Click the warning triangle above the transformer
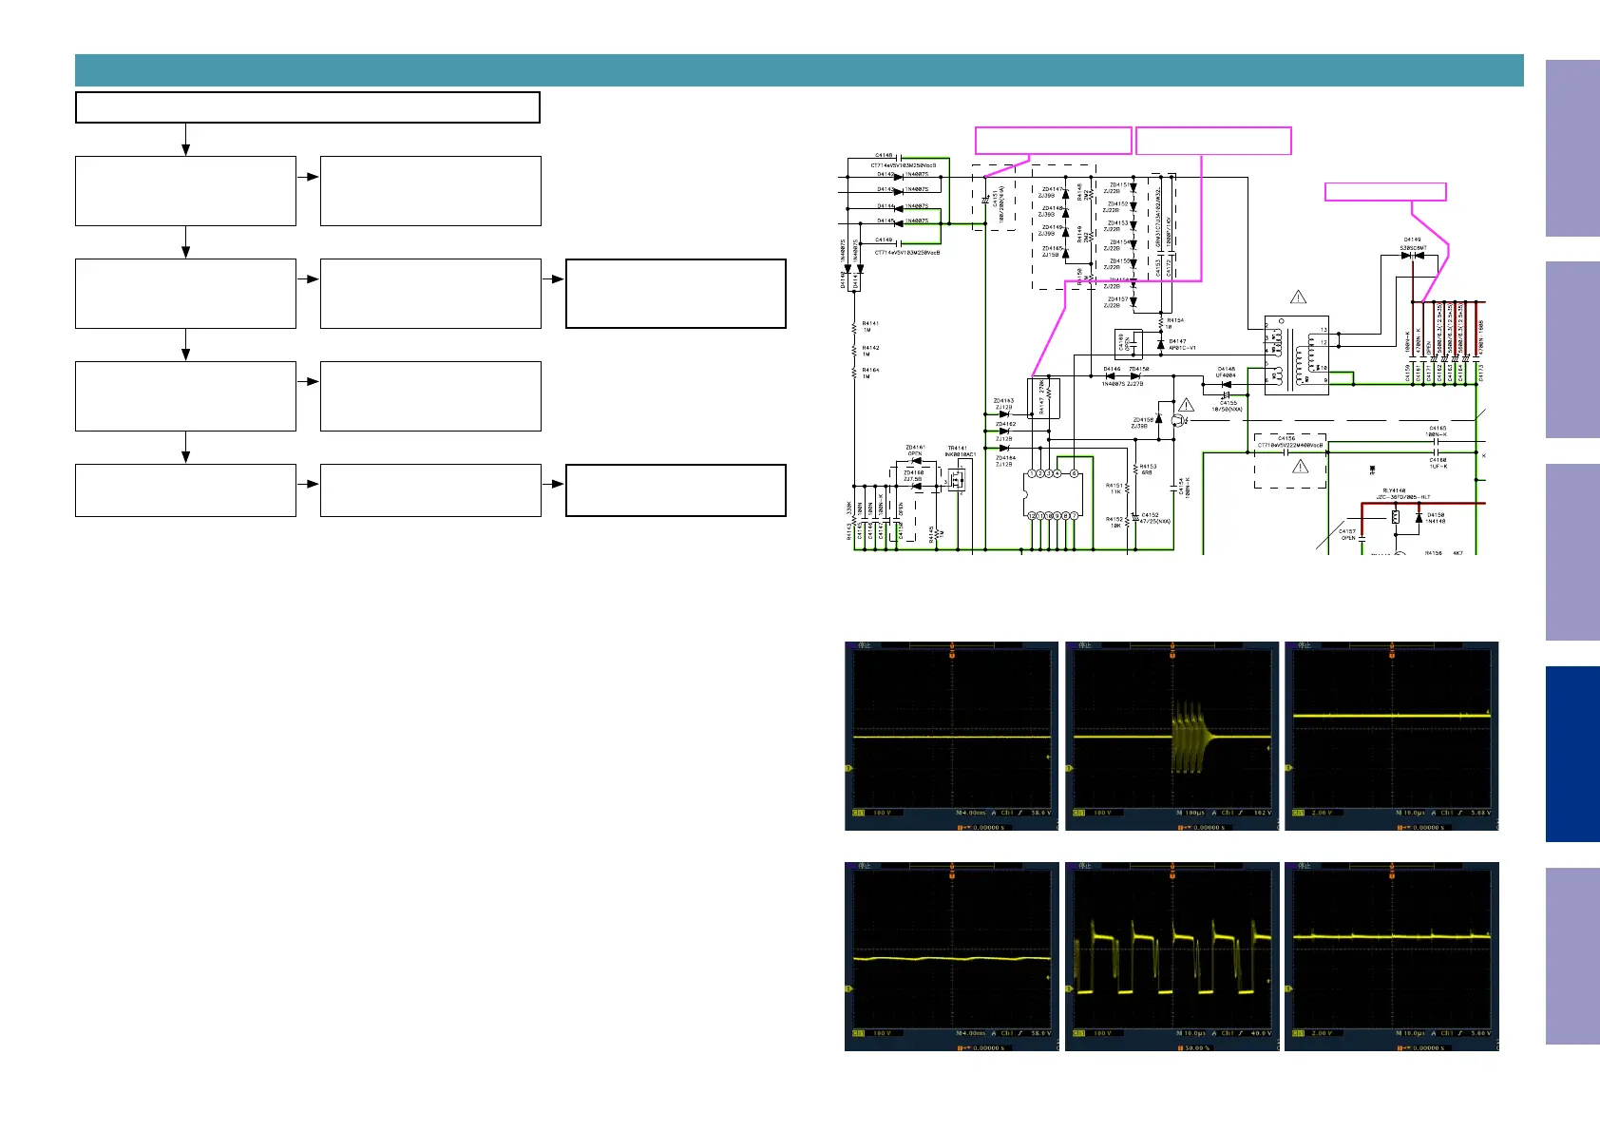The width and height of the screenshot is (1600, 1132). tap(1298, 297)
